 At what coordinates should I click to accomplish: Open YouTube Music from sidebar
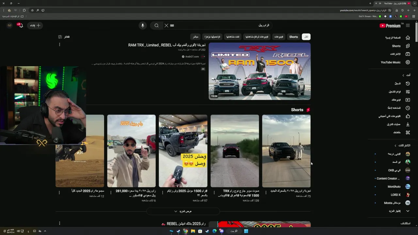click(395, 62)
